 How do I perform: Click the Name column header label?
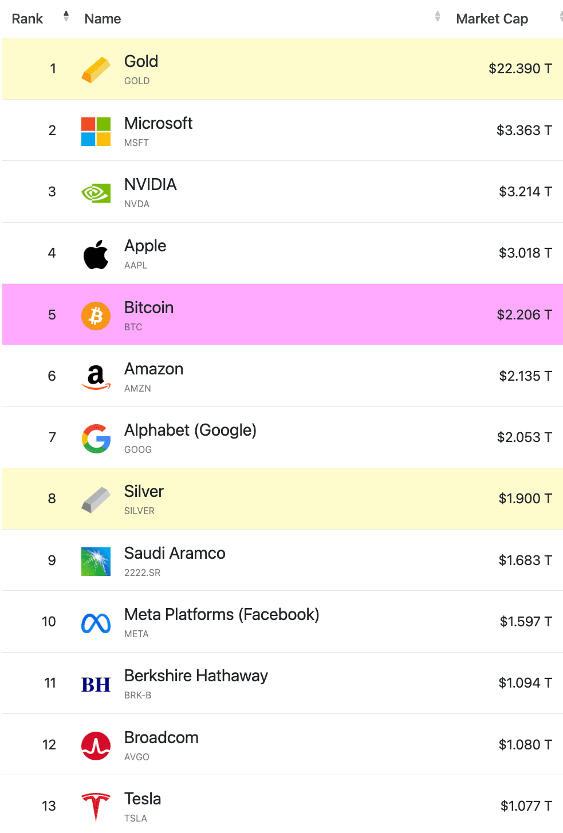(103, 19)
